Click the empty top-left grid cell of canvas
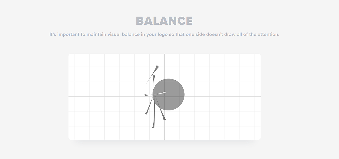Screen dimensions: 339x159 click(82, 60)
